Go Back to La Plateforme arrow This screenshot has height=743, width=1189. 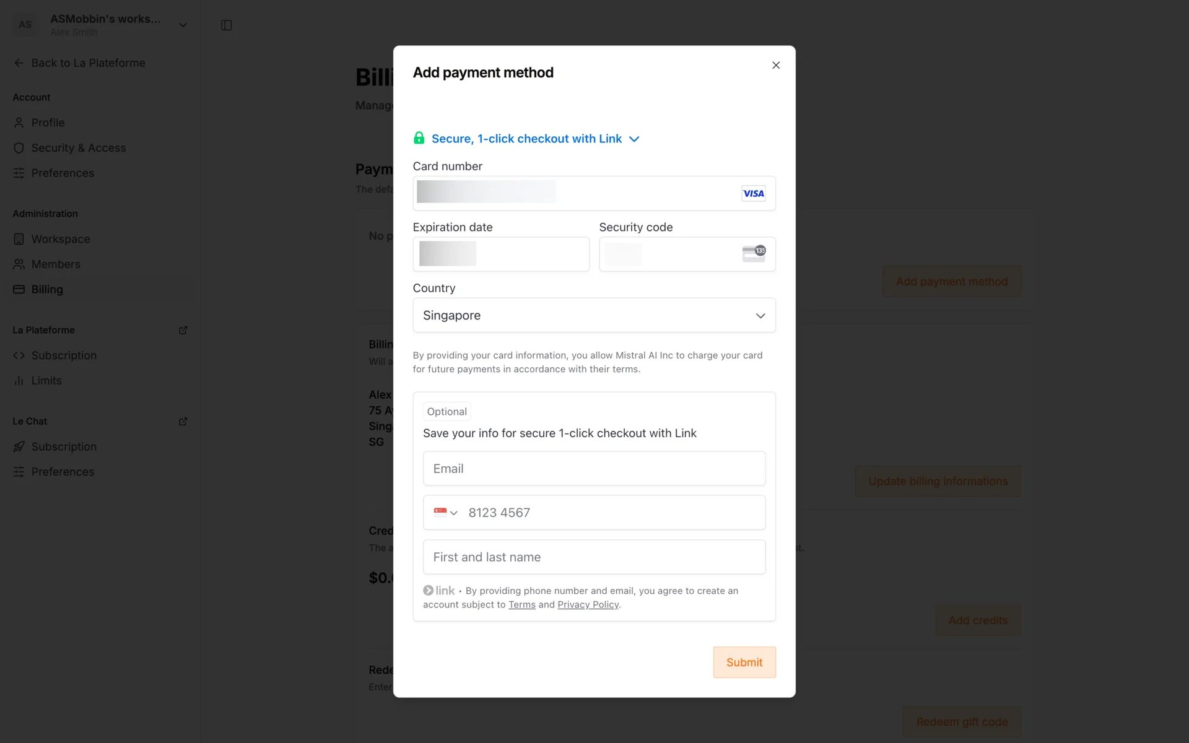19,63
